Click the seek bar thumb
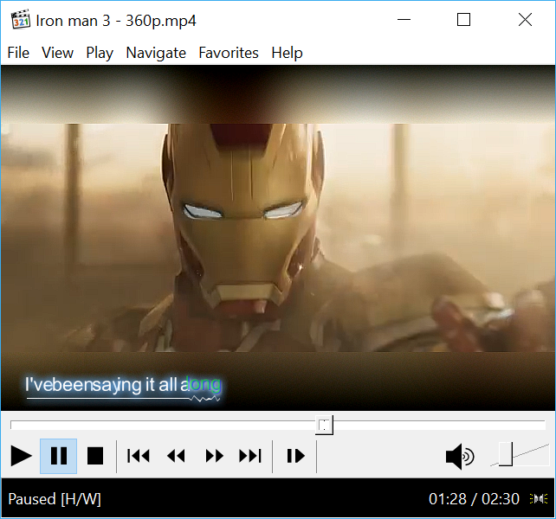556x519 pixels. 324,425
